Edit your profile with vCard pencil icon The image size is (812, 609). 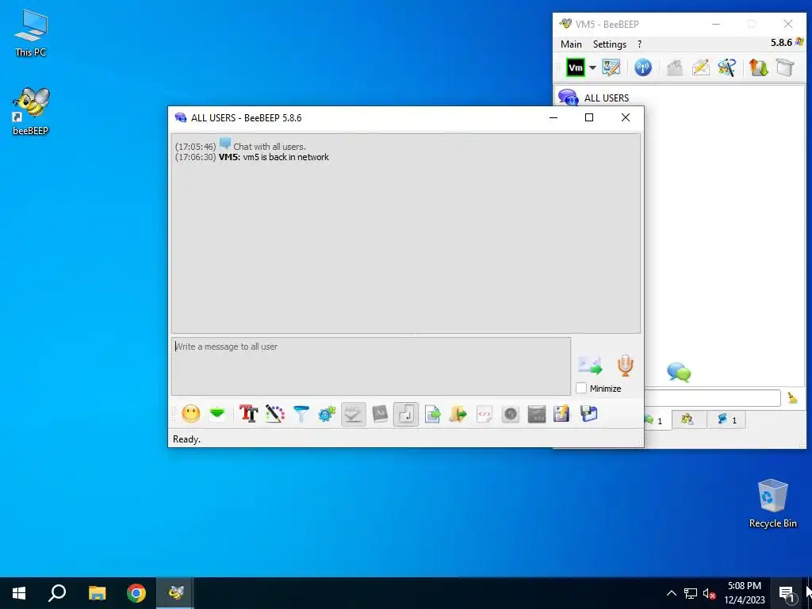(x=611, y=68)
